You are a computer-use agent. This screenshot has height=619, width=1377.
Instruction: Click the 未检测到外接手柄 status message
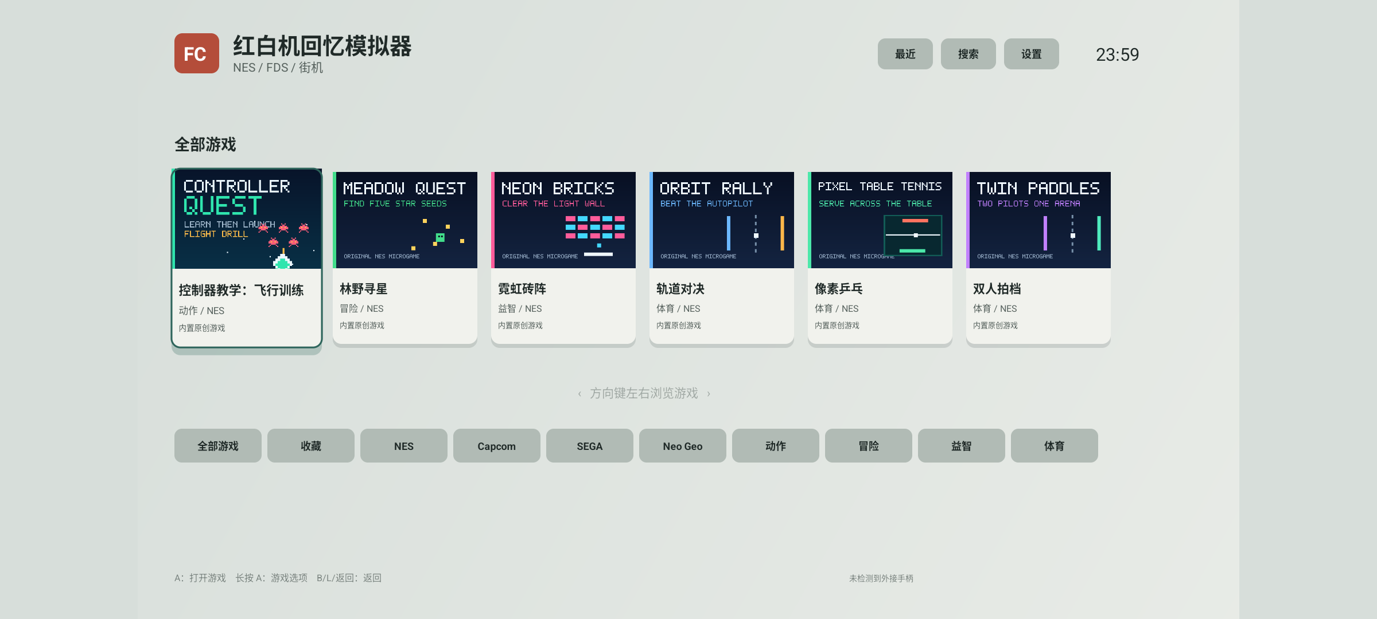[x=881, y=578]
